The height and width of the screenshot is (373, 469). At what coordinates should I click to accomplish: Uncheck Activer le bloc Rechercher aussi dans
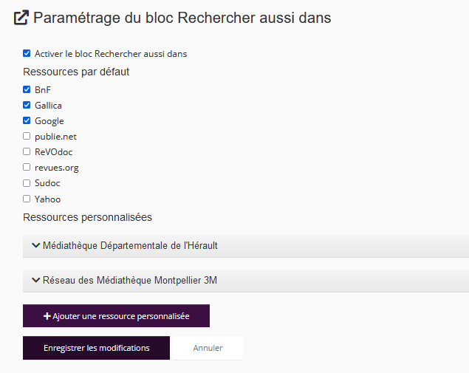(x=27, y=54)
